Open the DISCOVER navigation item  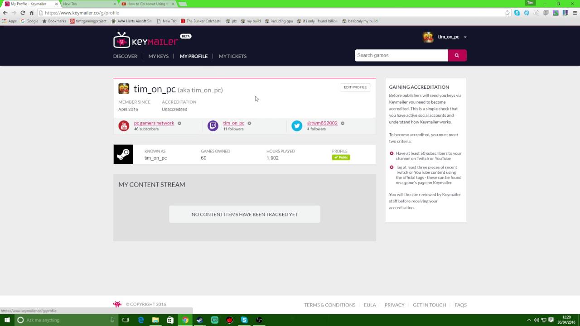click(125, 56)
